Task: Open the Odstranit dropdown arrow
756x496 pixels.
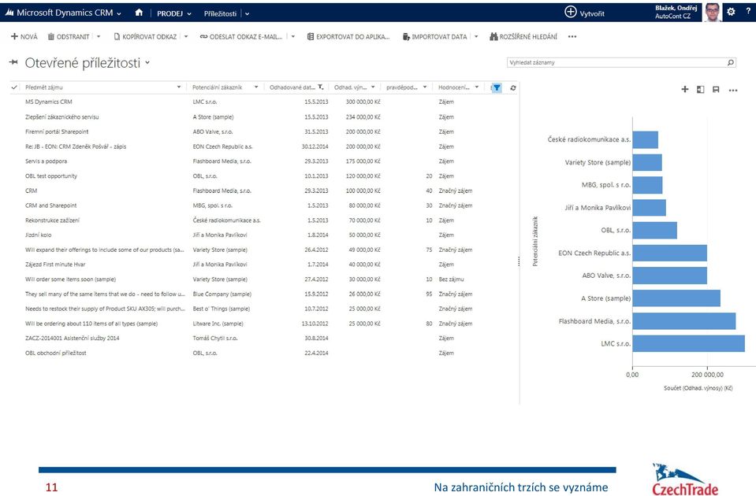Action: (99, 36)
